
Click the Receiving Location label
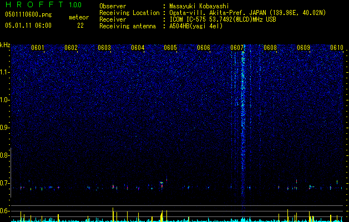(x=129, y=13)
